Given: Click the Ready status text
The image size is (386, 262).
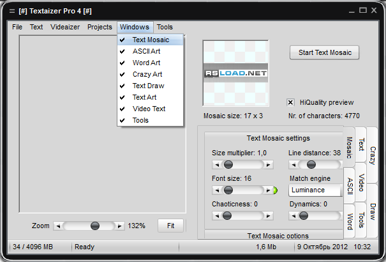Looking at the screenshot, I should point(84,247).
